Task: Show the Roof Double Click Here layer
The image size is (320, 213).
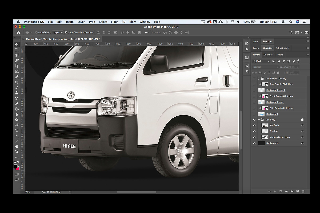Action: [x=254, y=84]
